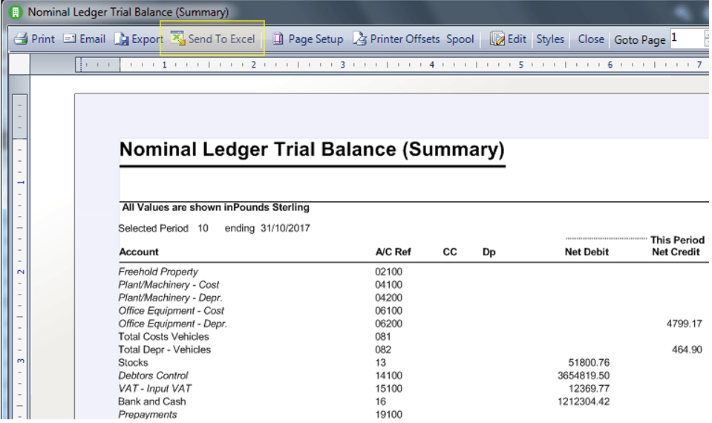Image resolution: width=712 pixels, height=423 pixels.
Task: Click the Email button label
Action: pos(93,39)
